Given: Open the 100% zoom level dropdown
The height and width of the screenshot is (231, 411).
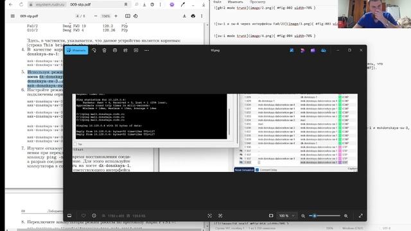Looking at the screenshot, I should click(x=287, y=216).
